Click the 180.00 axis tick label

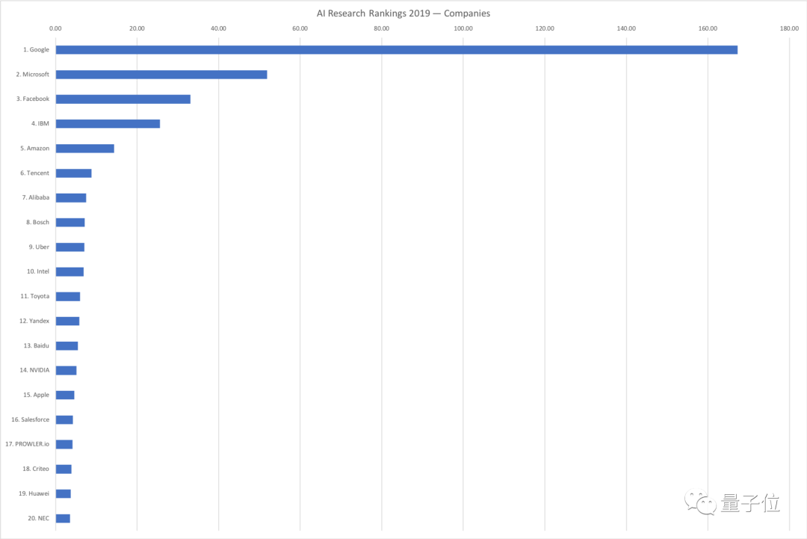pos(789,29)
